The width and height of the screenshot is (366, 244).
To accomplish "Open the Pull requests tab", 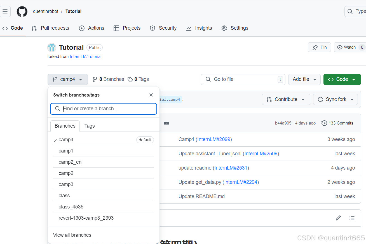I will [x=50, y=28].
